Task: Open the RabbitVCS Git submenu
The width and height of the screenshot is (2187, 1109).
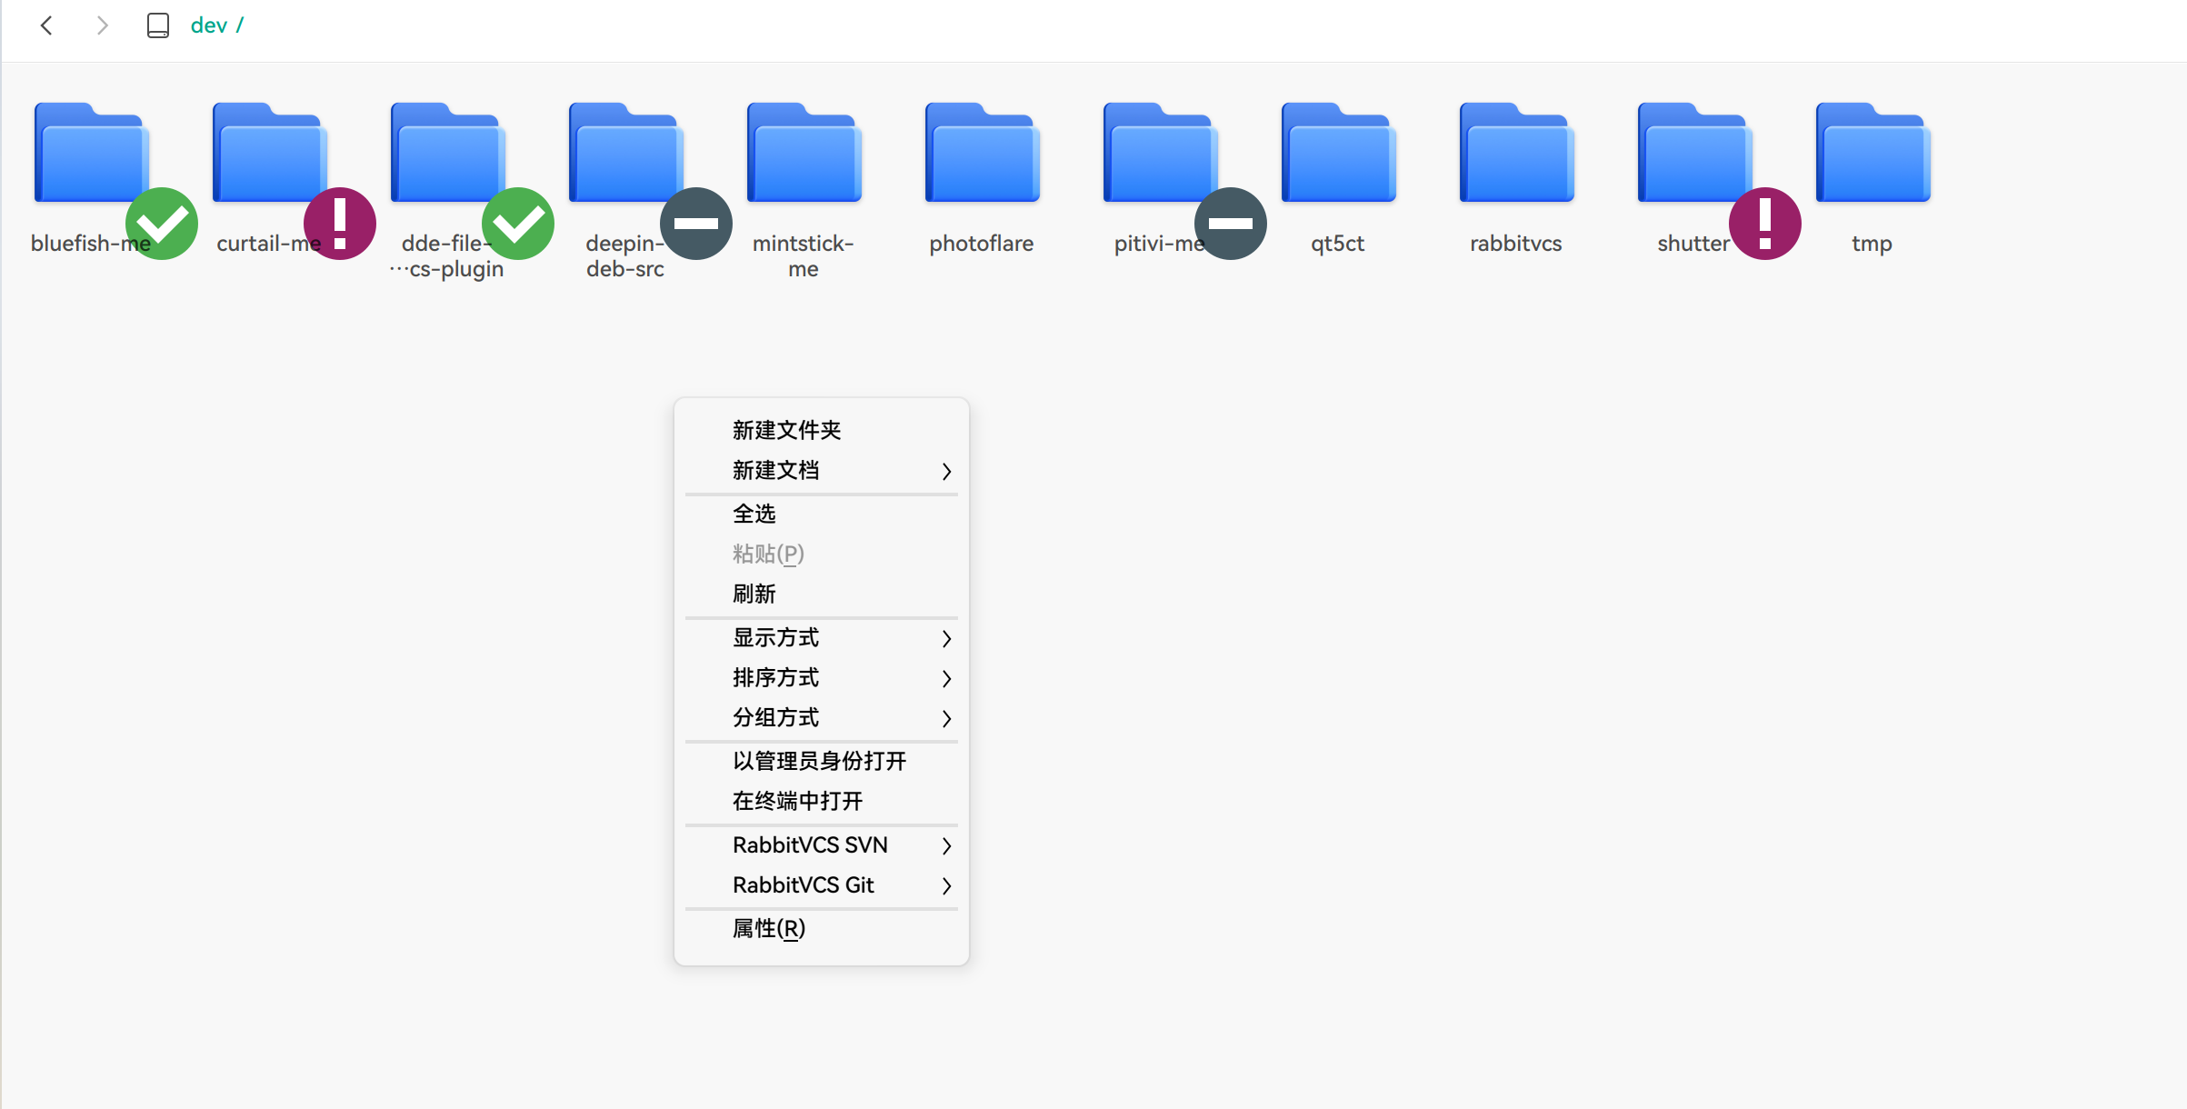Action: pos(821,884)
